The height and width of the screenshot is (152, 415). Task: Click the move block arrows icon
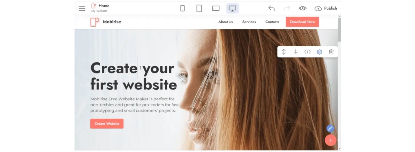click(284, 52)
